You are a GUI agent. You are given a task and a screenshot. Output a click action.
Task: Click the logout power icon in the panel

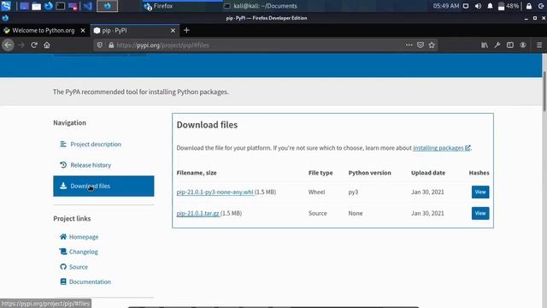(541, 6)
